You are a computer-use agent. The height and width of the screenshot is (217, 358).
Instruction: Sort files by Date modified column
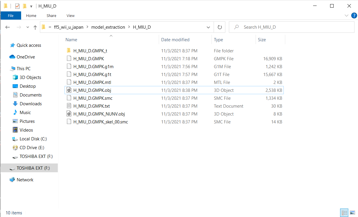coord(175,40)
